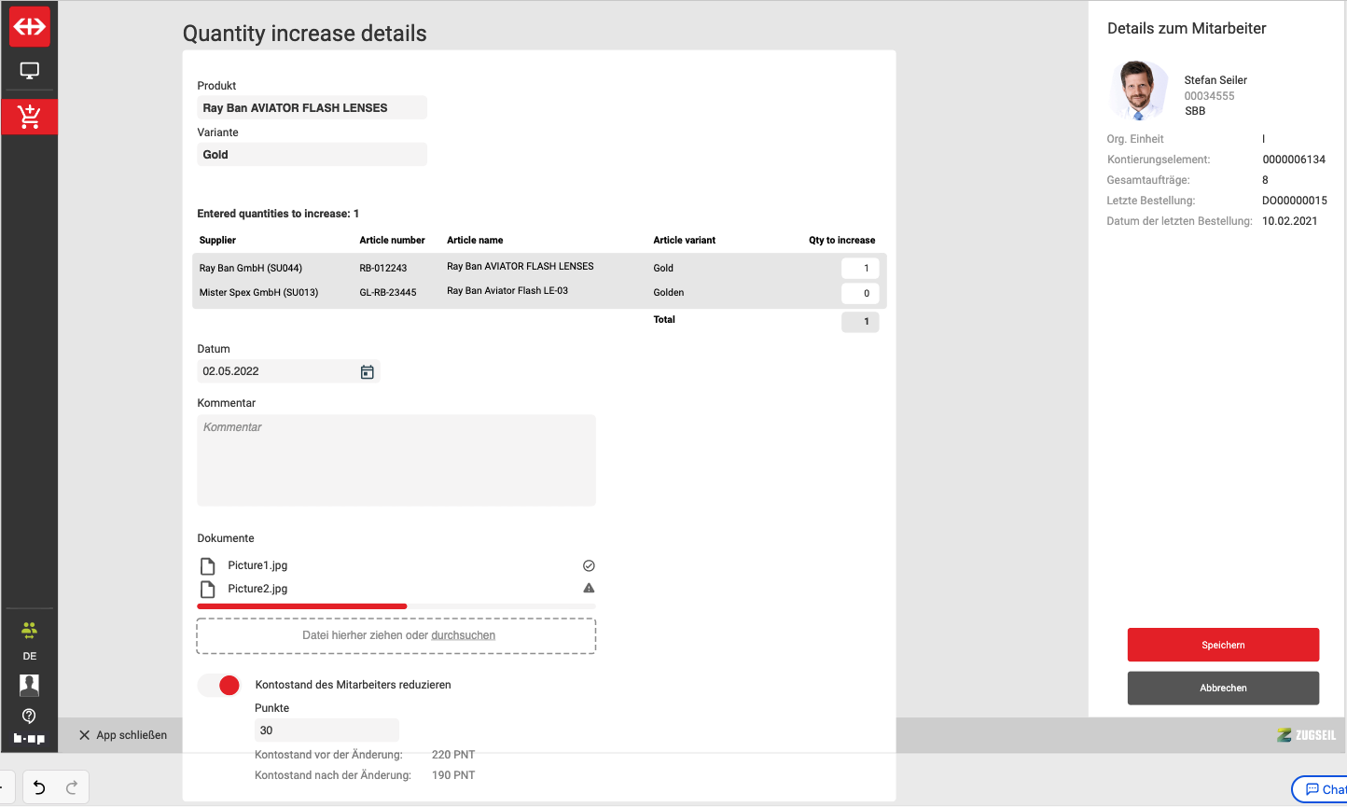Click Speichern to save changes
The height and width of the screenshot is (807, 1347).
[1223, 645]
